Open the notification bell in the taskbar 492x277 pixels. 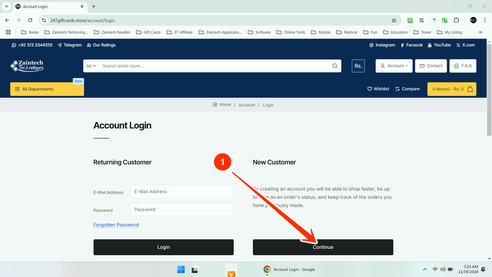coord(484,270)
